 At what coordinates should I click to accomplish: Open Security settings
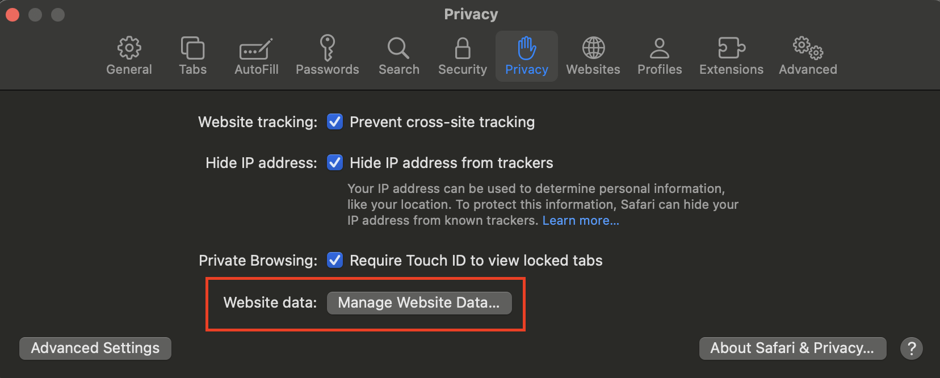click(462, 56)
